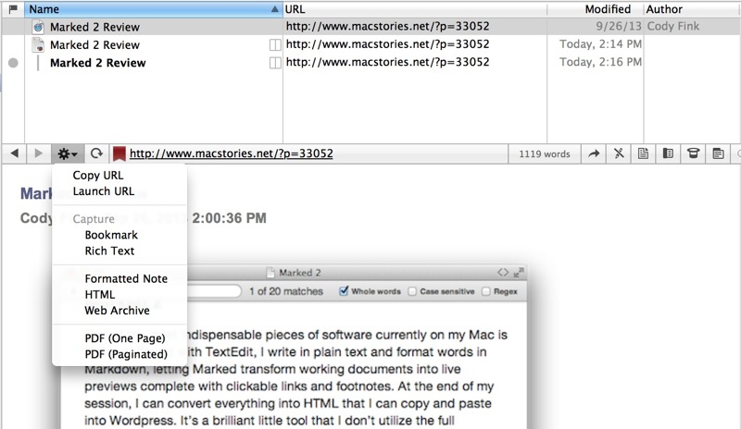Open the gear action menu
Image resolution: width=741 pixels, height=429 pixels.
tap(67, 153)
